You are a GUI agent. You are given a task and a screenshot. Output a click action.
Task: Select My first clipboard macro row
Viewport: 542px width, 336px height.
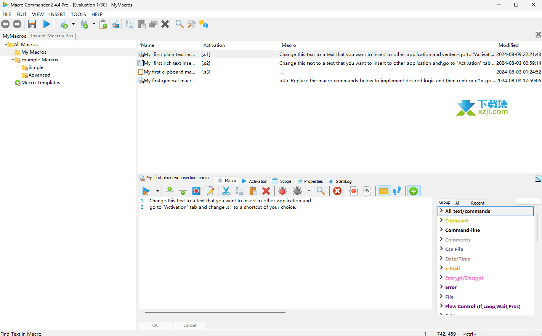pos(339,72)
